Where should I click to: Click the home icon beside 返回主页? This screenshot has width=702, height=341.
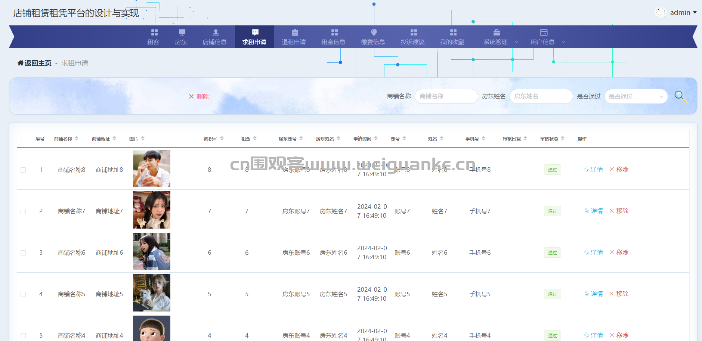pyautogui.click(x=20, y=63)
